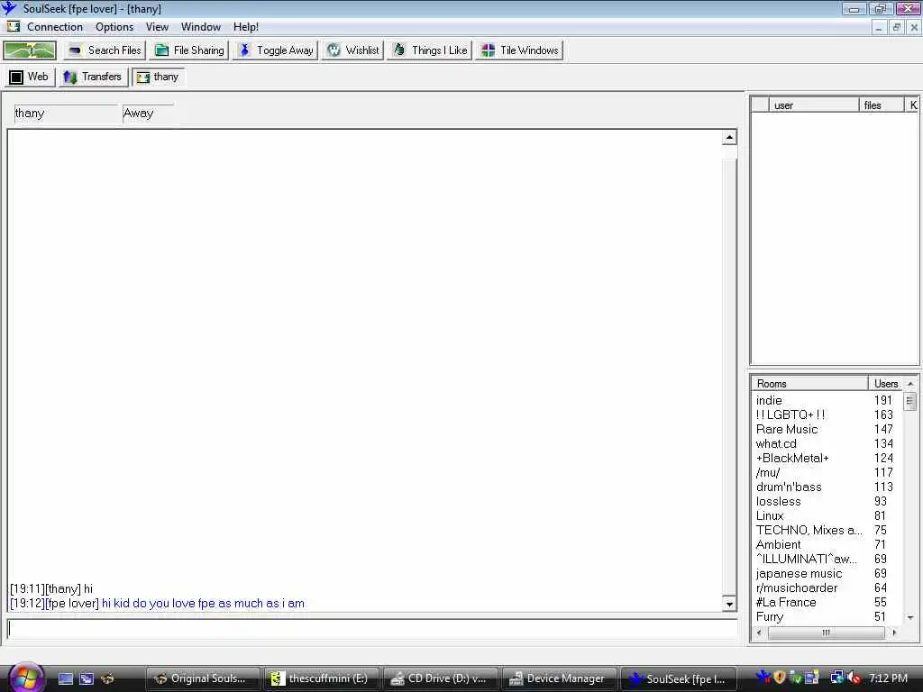Viewport: 923px width, 692px height.
Task: Click SoulSeek tray icon
Action: pyautogui.click(x=763, y=678)
